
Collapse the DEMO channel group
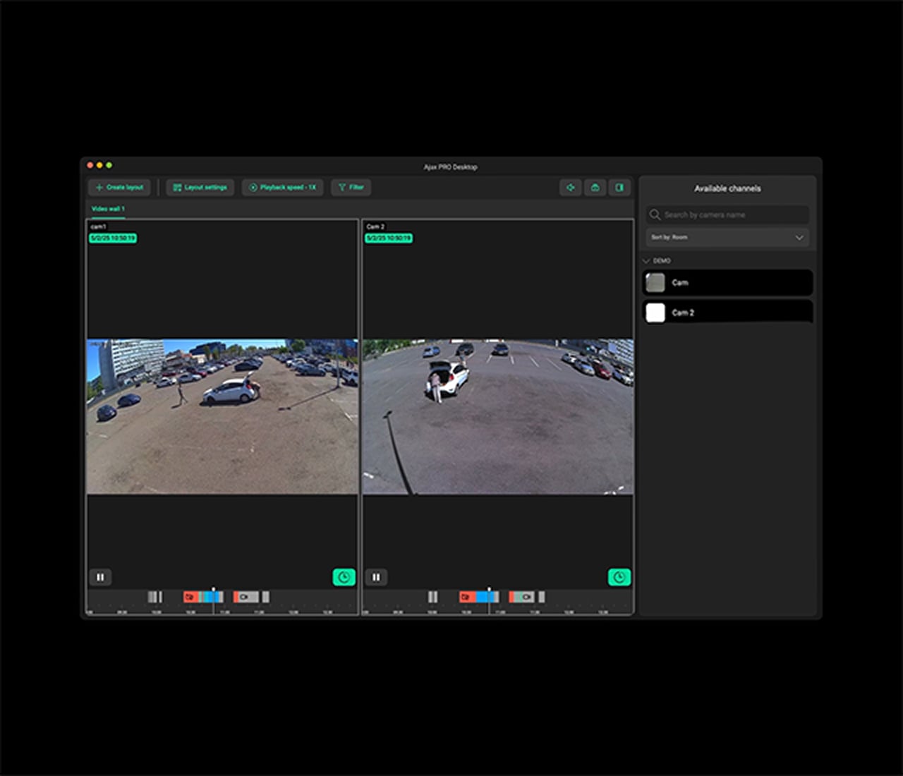646,260
